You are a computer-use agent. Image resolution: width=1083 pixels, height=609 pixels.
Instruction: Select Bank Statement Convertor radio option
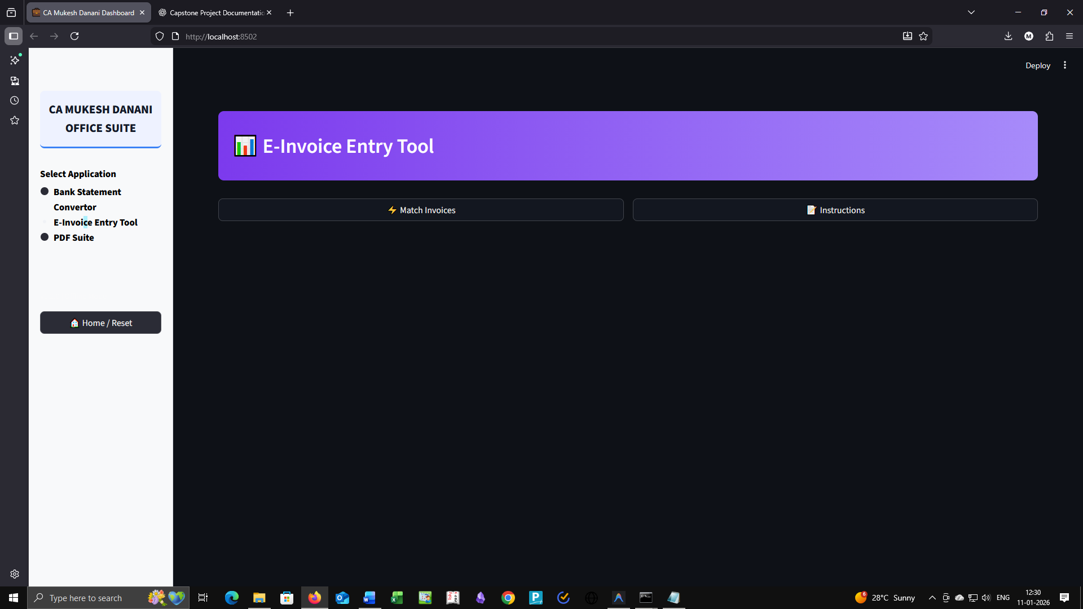(x=45, y=192)
